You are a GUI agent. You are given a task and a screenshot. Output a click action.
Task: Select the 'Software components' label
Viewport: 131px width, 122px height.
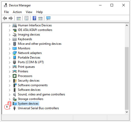point(33,85)
